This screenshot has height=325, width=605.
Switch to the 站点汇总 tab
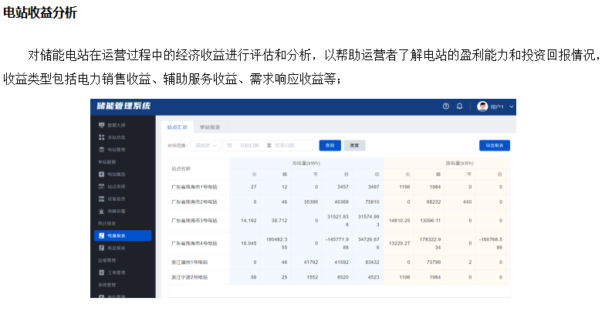pos(177,127)
